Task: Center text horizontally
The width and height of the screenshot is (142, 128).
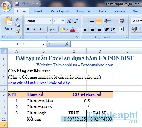Action: [92, 29]
